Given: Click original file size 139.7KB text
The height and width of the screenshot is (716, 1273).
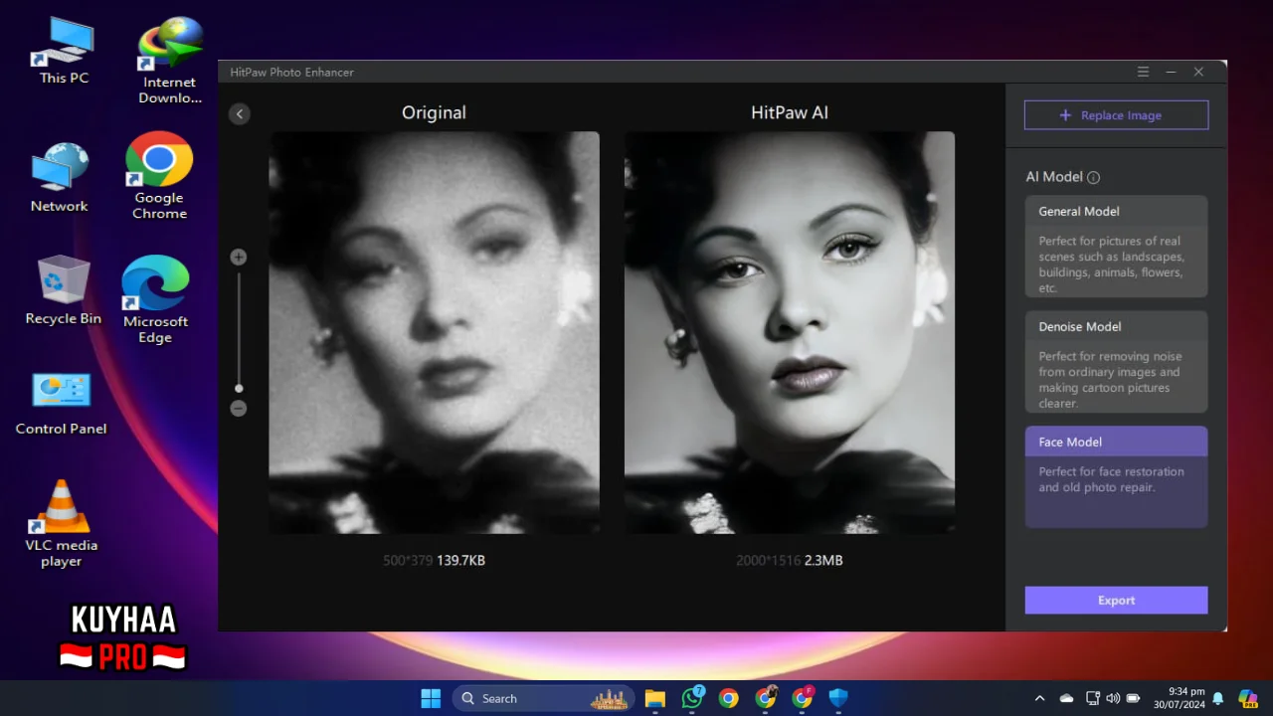Looking at the screenshot, I should click(460, 561).
